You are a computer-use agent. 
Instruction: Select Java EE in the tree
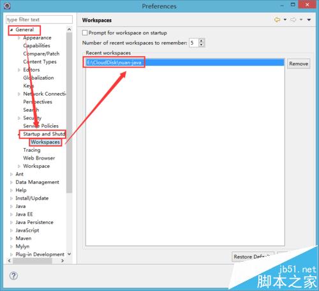pyautogui.click(x=24, y=214)
